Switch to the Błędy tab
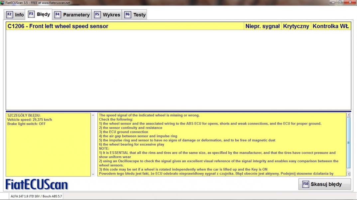 (x=39, y=14)
